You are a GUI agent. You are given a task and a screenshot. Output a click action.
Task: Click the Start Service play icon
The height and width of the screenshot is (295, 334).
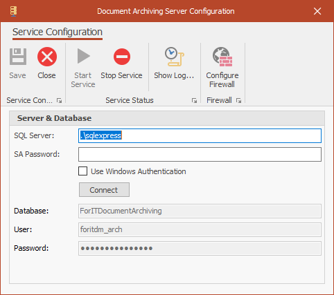click(83, 56)
